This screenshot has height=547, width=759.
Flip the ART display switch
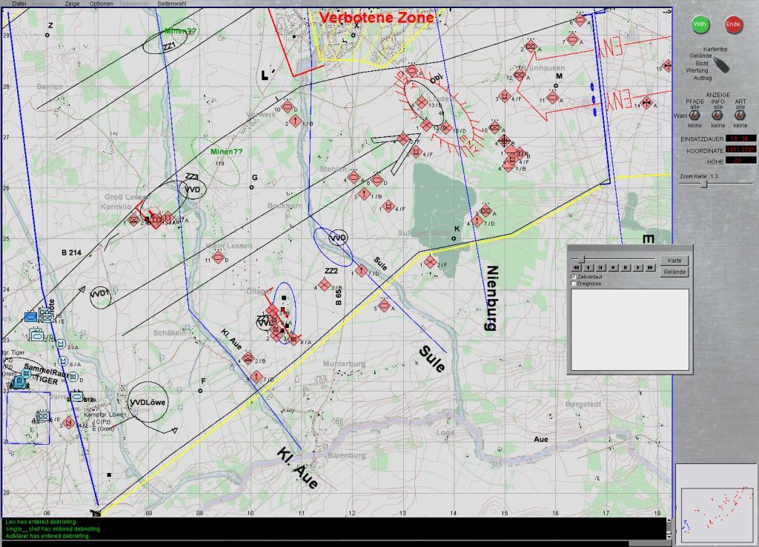tap(740, 115)
